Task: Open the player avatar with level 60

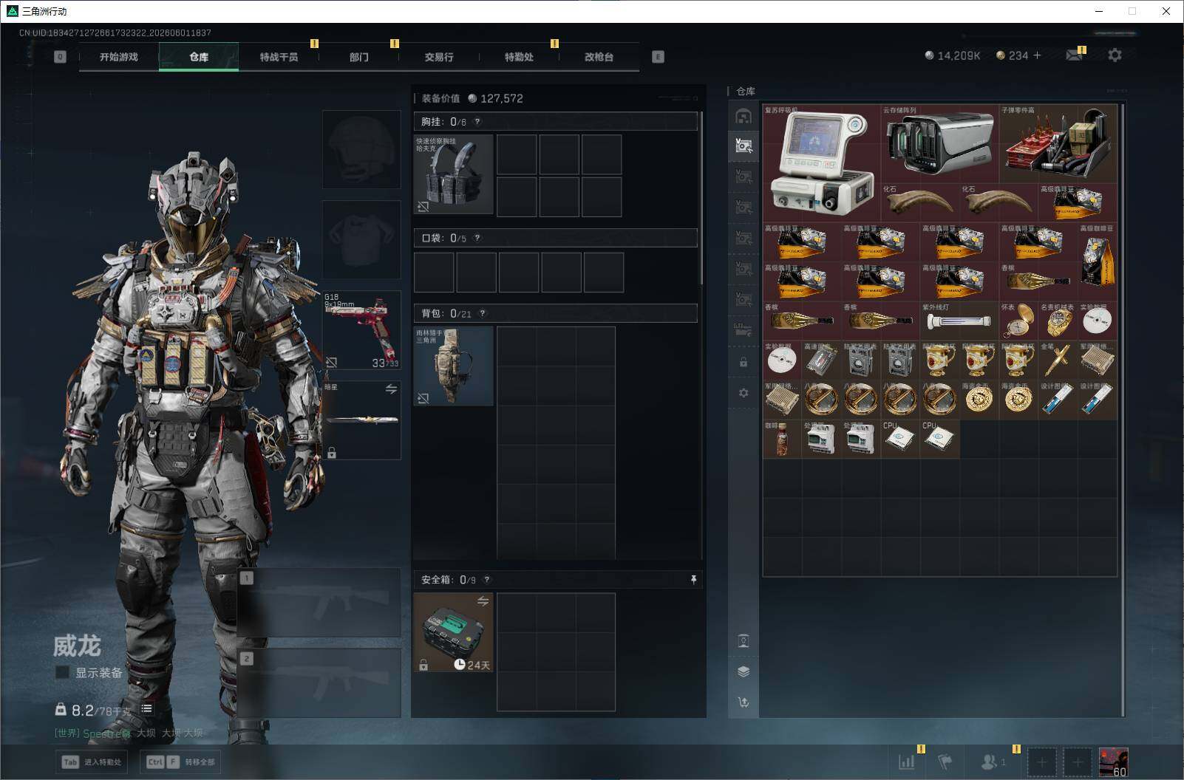Action: pos(1114,762)
